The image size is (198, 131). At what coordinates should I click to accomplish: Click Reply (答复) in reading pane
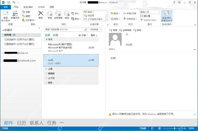coord(113,30)
